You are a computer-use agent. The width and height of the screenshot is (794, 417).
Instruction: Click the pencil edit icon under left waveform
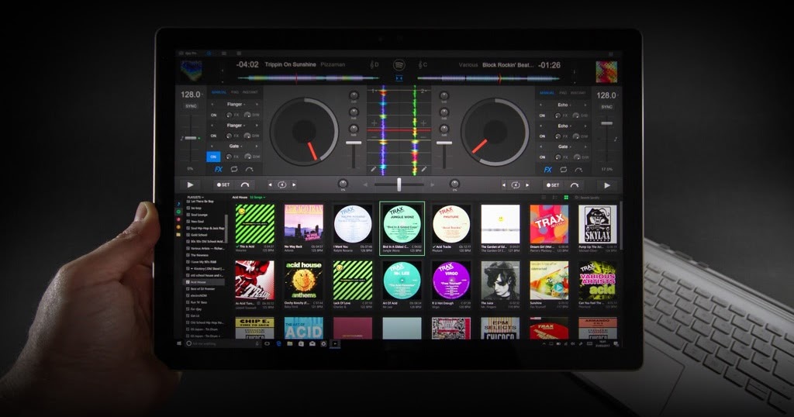tap(373, 169)
